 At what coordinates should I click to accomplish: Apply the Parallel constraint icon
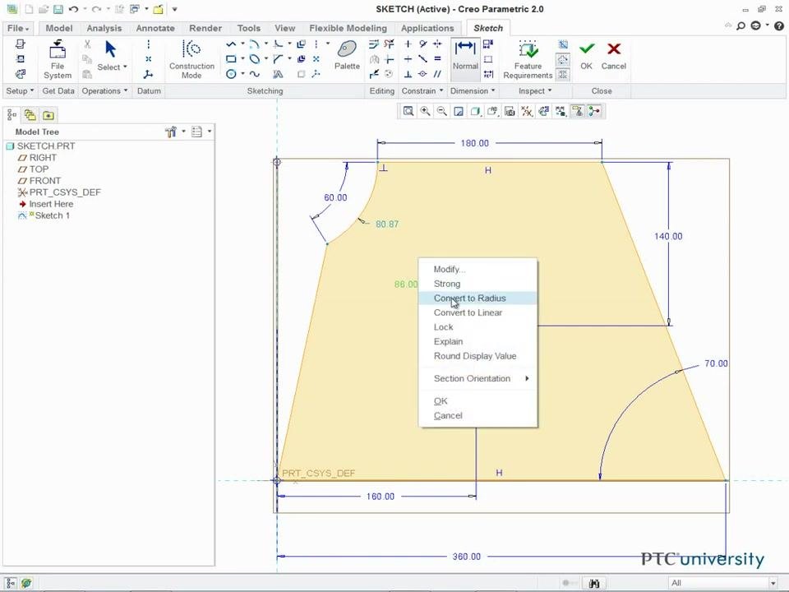(x=437, y=74)
